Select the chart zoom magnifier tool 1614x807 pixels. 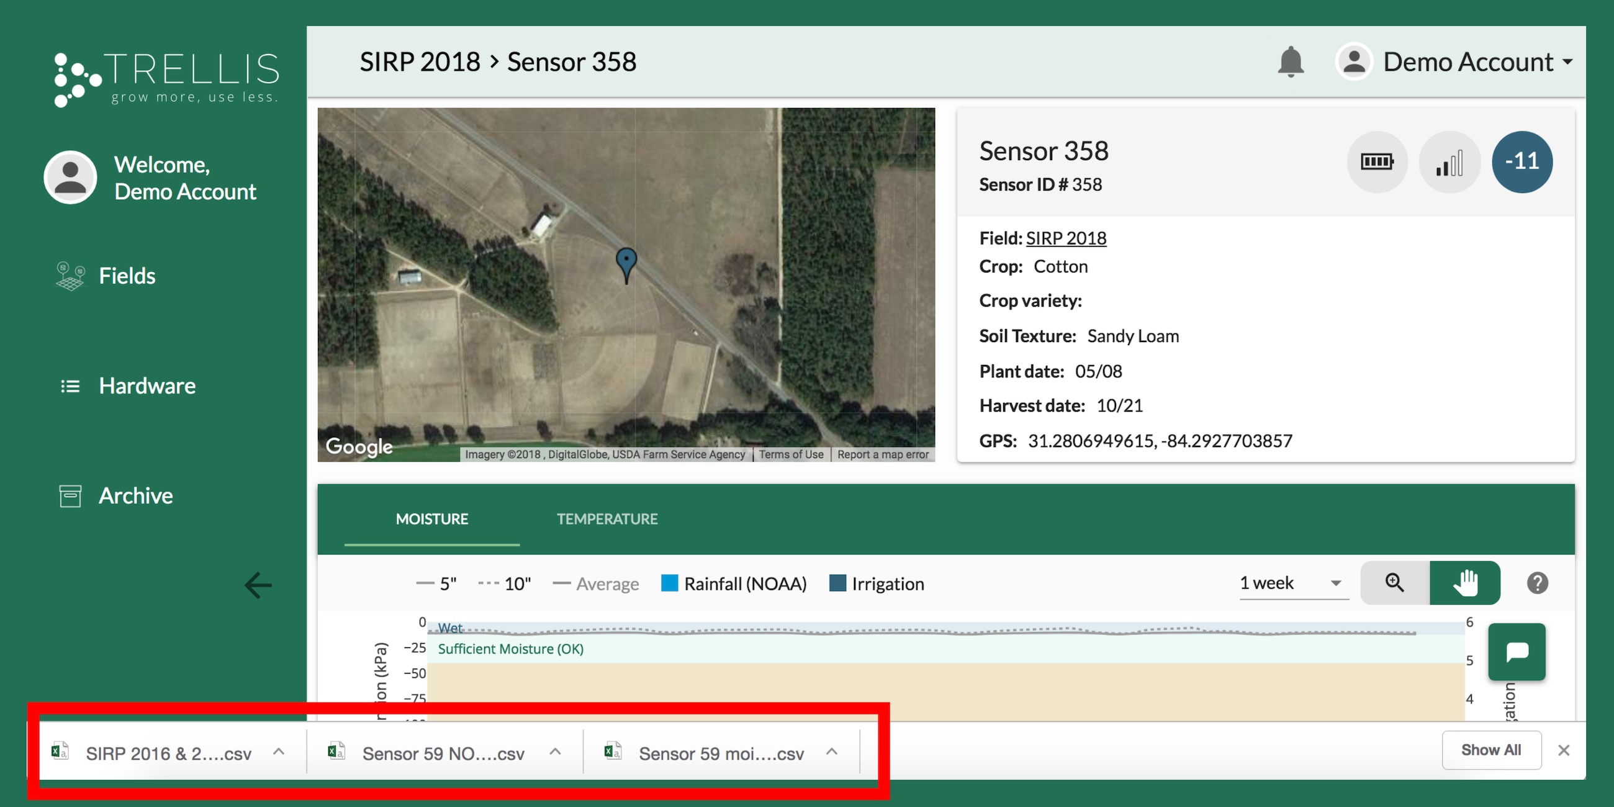1394,583
